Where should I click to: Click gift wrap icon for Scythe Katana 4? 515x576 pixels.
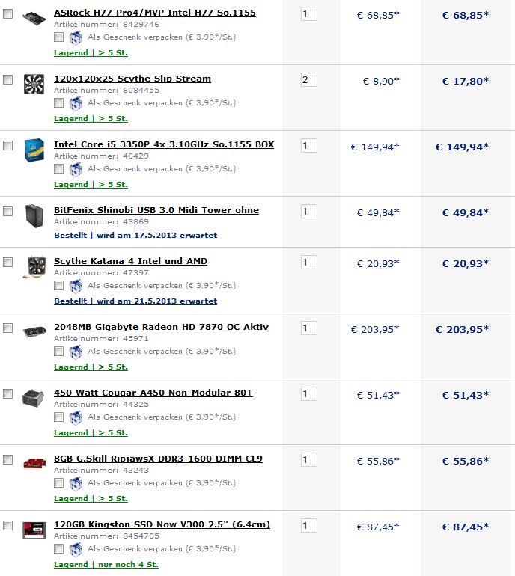pos(76,286)
